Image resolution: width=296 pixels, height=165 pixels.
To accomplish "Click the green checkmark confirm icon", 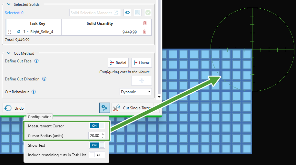I will pos(148,13).
